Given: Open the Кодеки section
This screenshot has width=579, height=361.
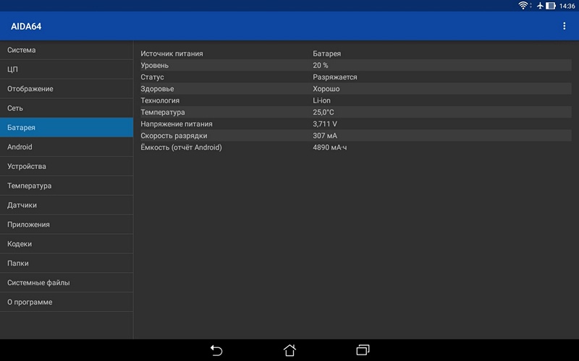Looking at the screenshot, I should click(67, 244).
